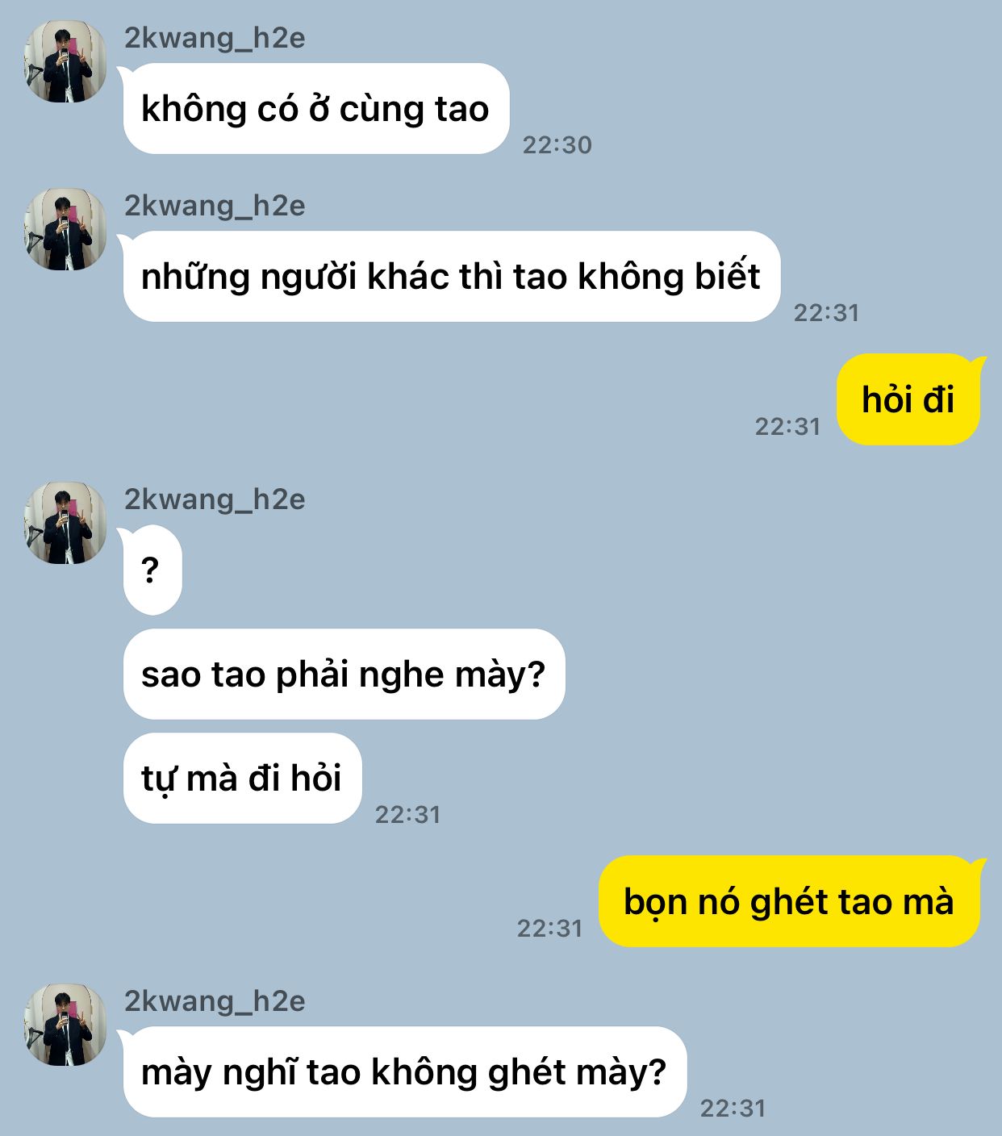Open the avatar beside "những người khác thì tao không biết"
The width and height of the screenshot is (1002, 1136).
coord(65,229)
